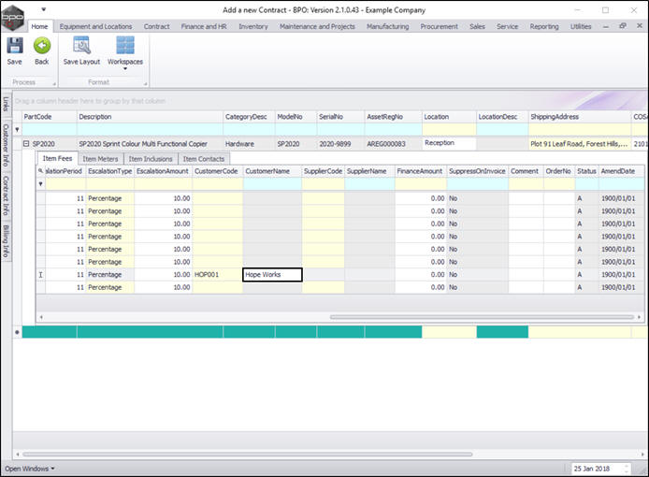Open Finance and HR tab
Screen dimensions: 649x477
204,26
